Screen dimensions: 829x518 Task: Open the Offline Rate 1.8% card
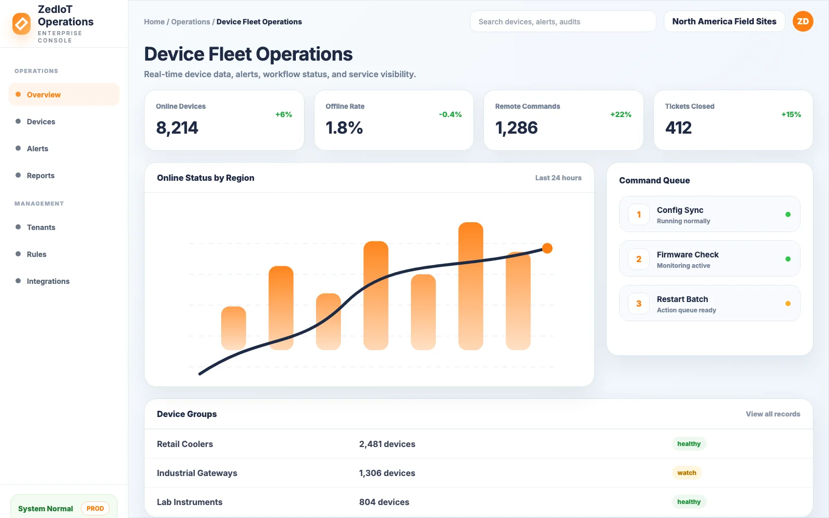(394, 120)
